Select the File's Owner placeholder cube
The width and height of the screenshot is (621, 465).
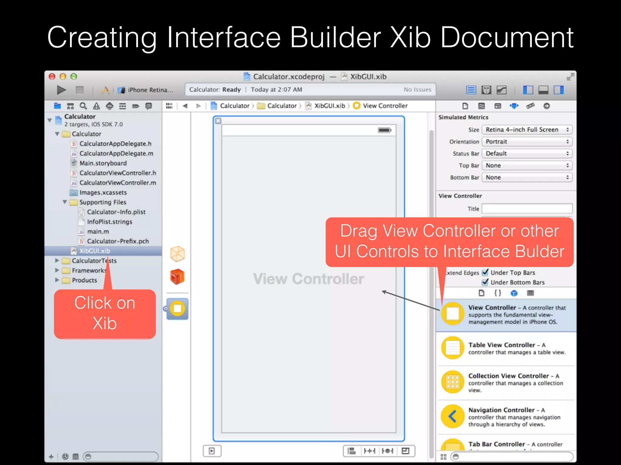click(177, 254)
